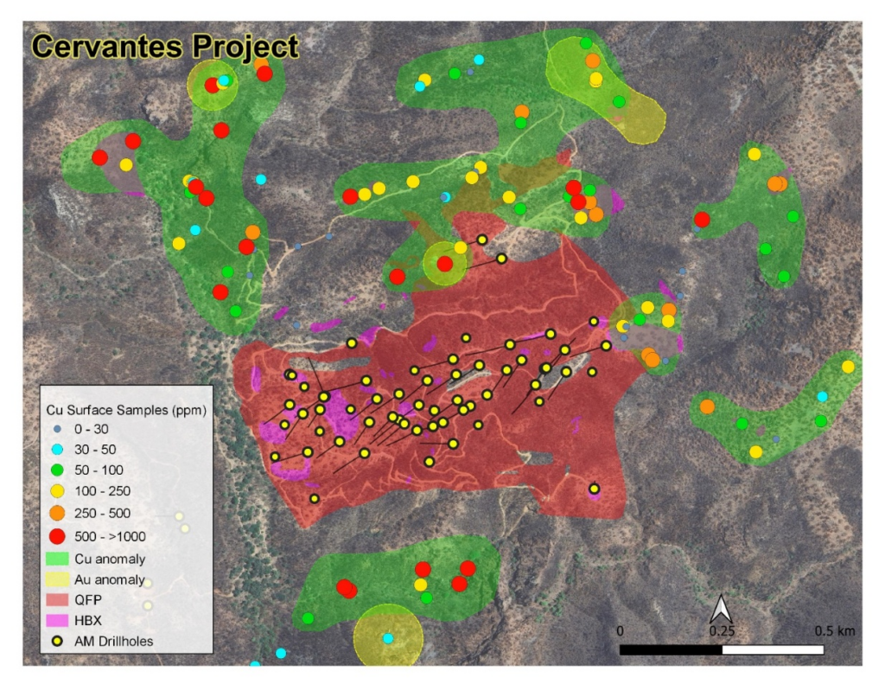Click the cyan sample inside the bottom Au anomaly circle
885x684 pixels.
tap(388, 638)
